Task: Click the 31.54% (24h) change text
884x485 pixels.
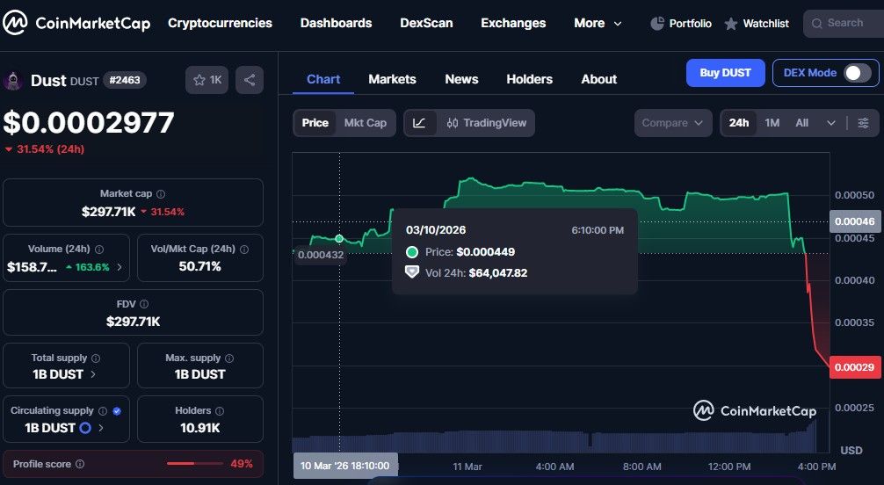Action: click(x=50, y=149)
